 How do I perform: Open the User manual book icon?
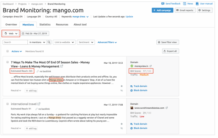197,4
